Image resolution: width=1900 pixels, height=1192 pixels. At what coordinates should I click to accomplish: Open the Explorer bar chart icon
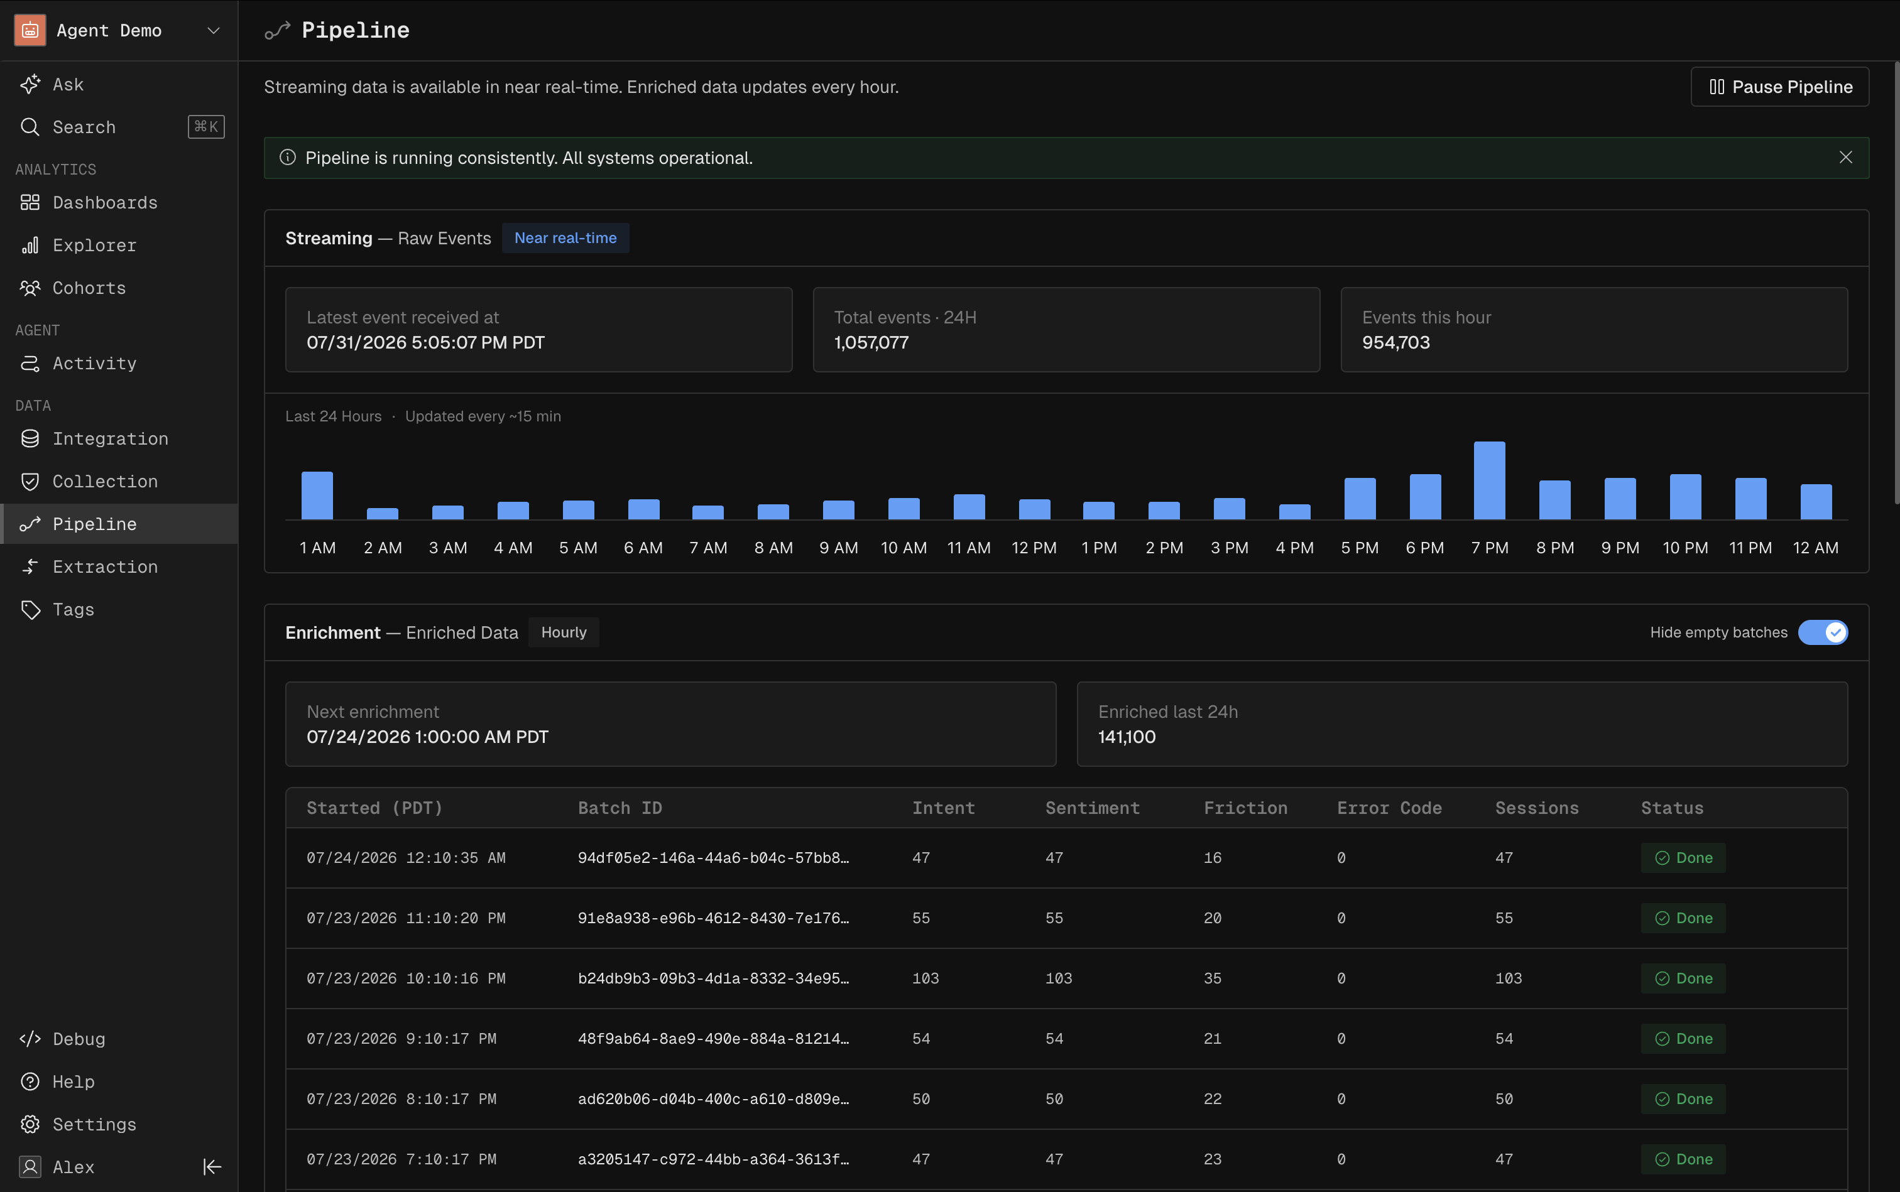point(30,245)
